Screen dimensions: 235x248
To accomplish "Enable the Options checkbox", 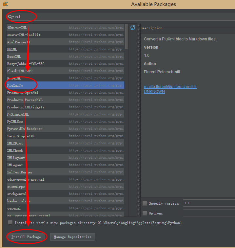I will (145, 213).
